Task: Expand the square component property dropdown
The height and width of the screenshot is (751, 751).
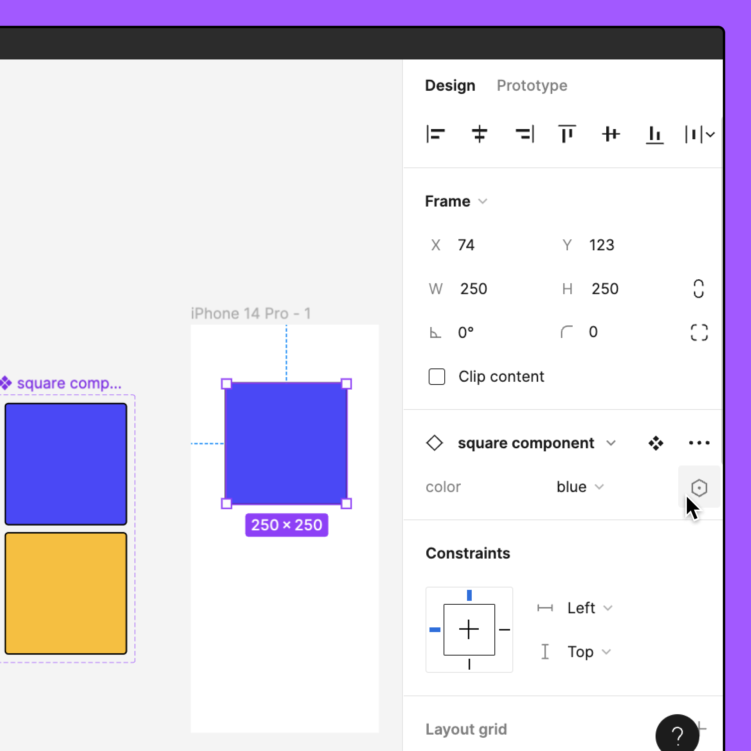Action: pos(611,443)
